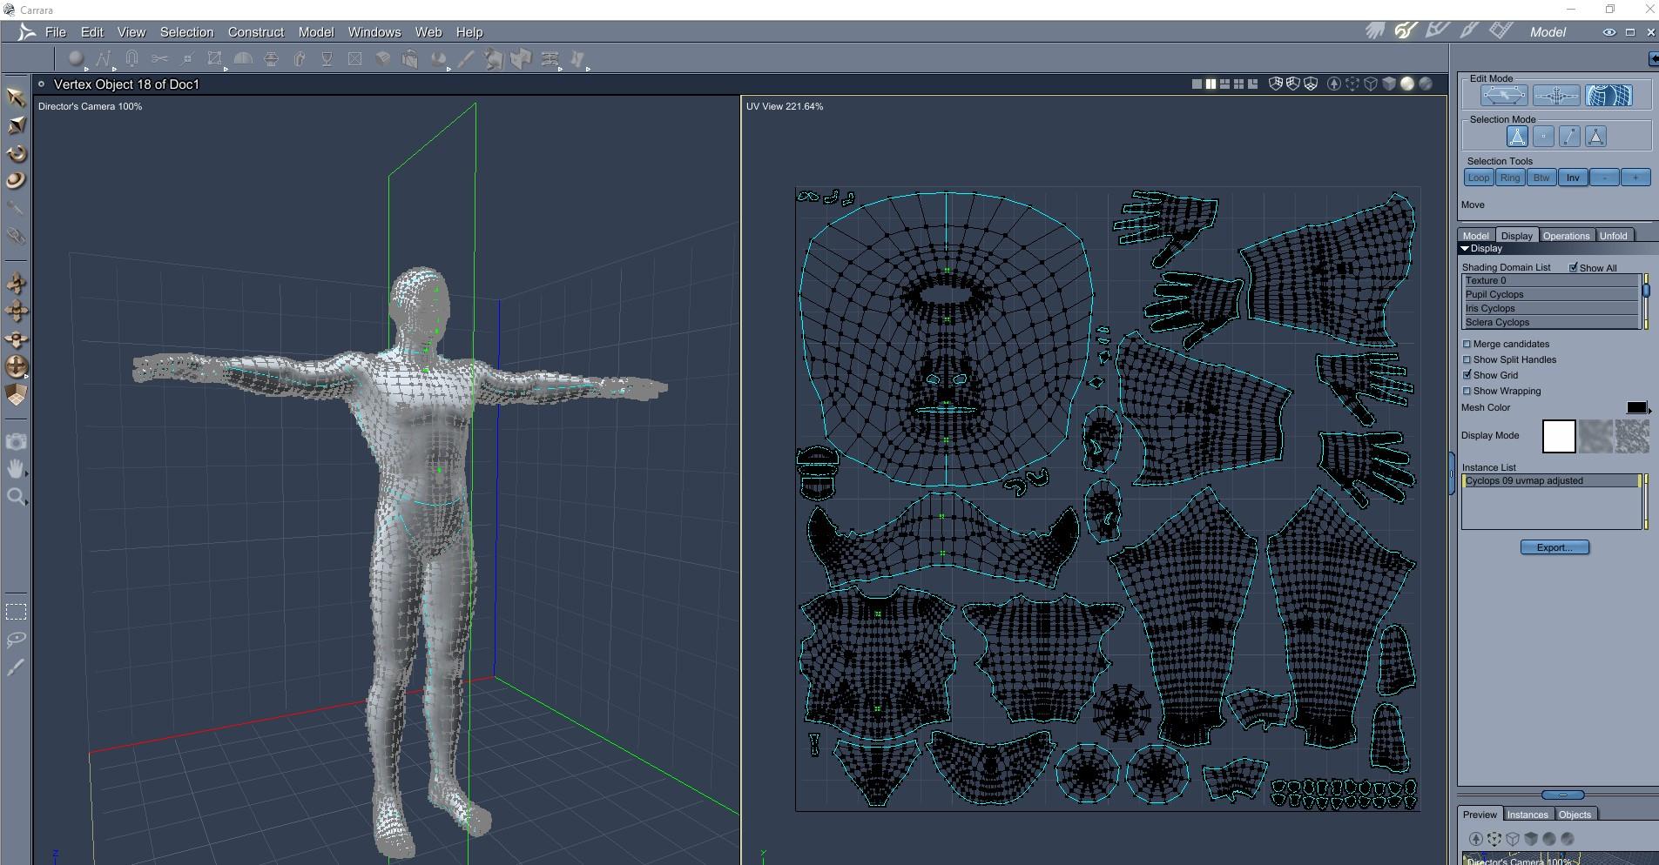The width and height of the screenshot is (1659, 865).
Task: Switch to the Operations tab
Action: coord(1566,236)
